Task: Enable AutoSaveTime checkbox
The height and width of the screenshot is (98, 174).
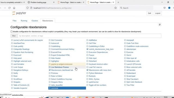Action: 12,43
